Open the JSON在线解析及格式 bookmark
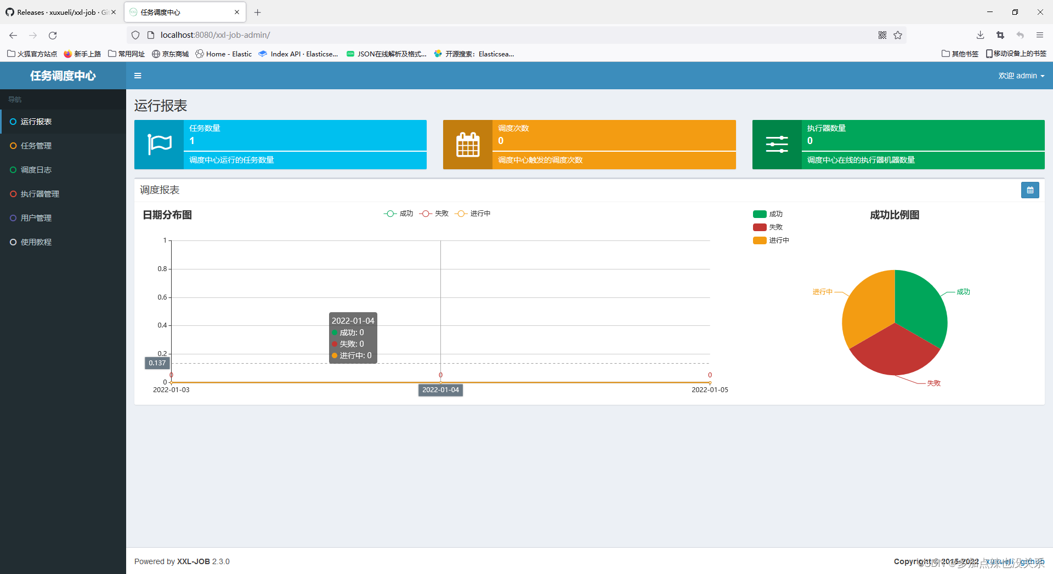 pyautogui.click(x=386, y=54)
